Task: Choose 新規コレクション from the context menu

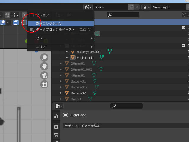Action: coord(61,24)
